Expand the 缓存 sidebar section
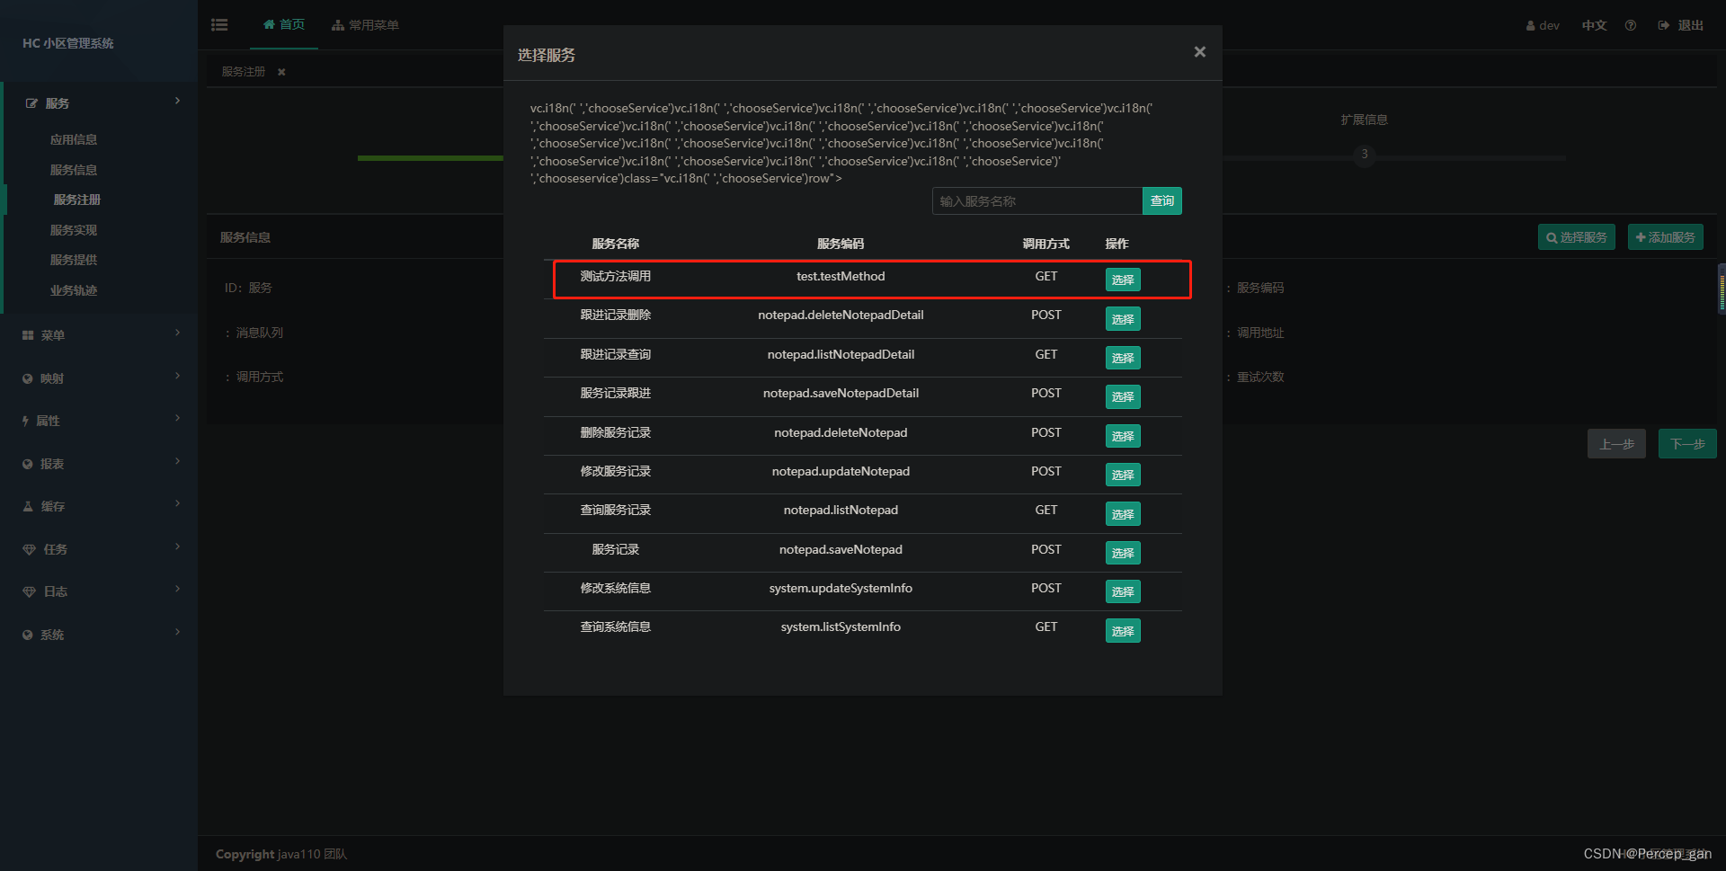This screenshot has height=871, width=1726. 99,506
